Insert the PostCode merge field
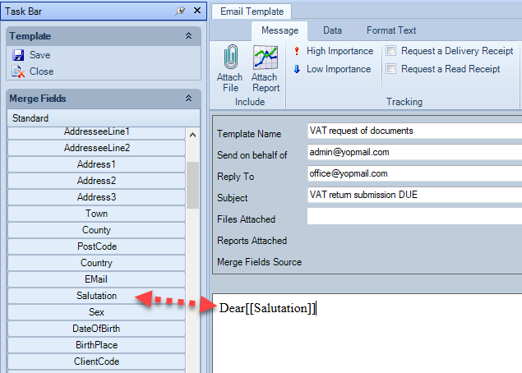 tap(96, 246)
